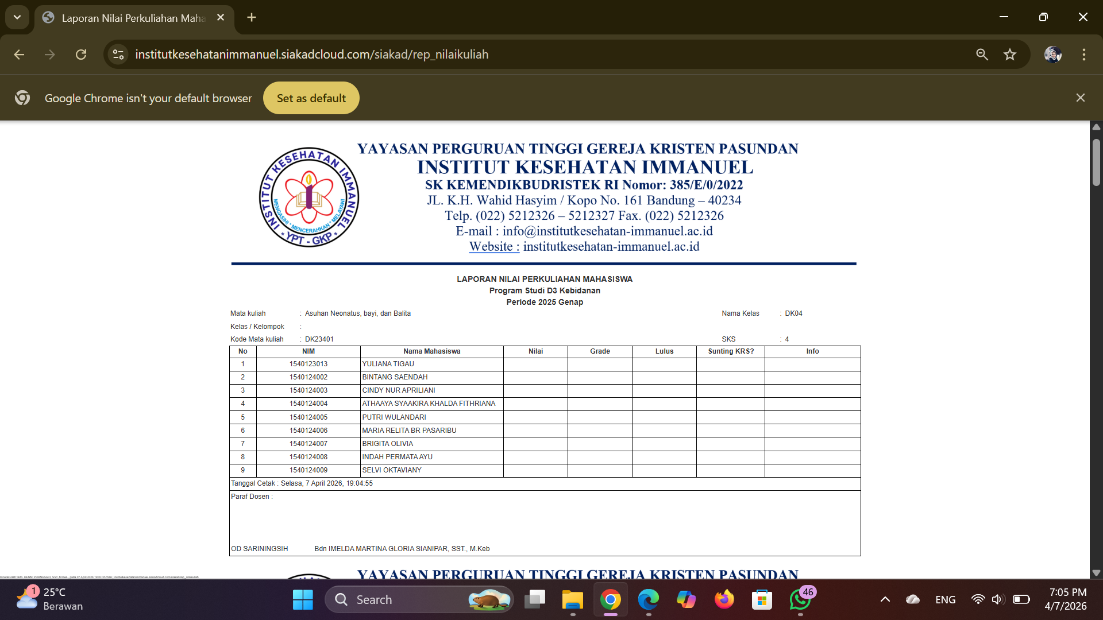Click the Set as default button

311,98
